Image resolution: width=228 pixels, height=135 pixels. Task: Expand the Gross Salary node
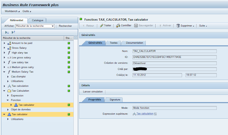click(4, 48)
